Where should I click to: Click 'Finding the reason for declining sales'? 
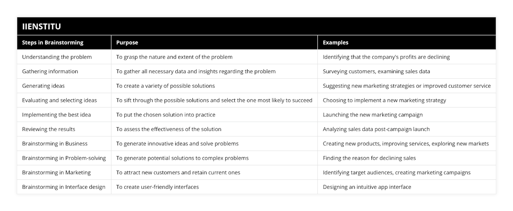coord(369,158)
